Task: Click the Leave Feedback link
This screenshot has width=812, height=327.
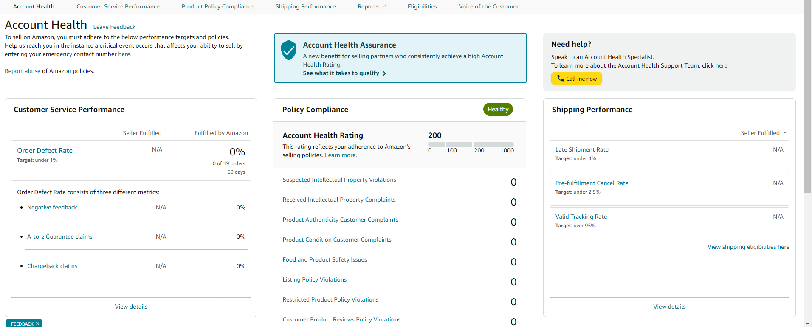Action: click(114, 27)
